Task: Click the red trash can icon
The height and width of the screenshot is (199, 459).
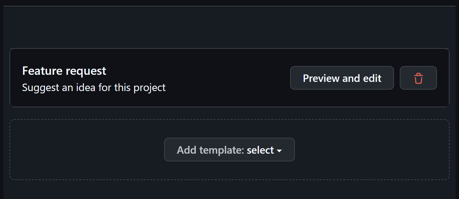Action: [x=418, y=78]
